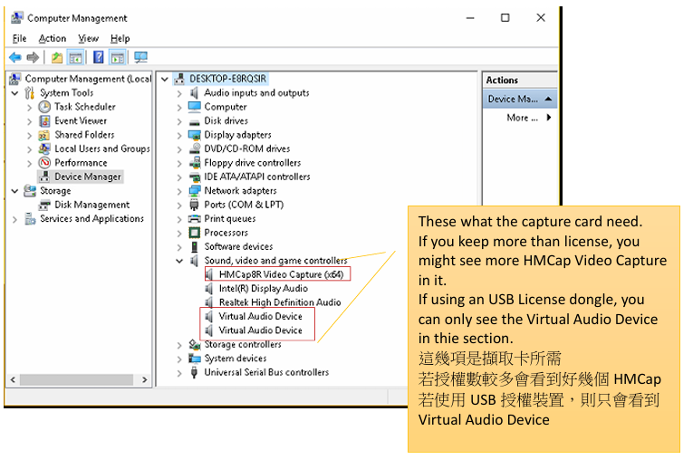The image size is (693, 469).
Task: Click the Network adapters icon
Action: (x=195, y=191)
